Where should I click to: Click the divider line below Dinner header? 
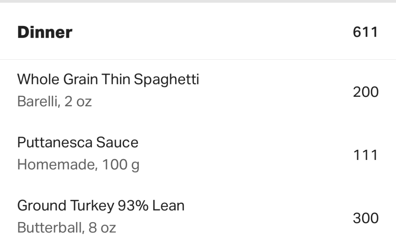click(x=198, y=60)
